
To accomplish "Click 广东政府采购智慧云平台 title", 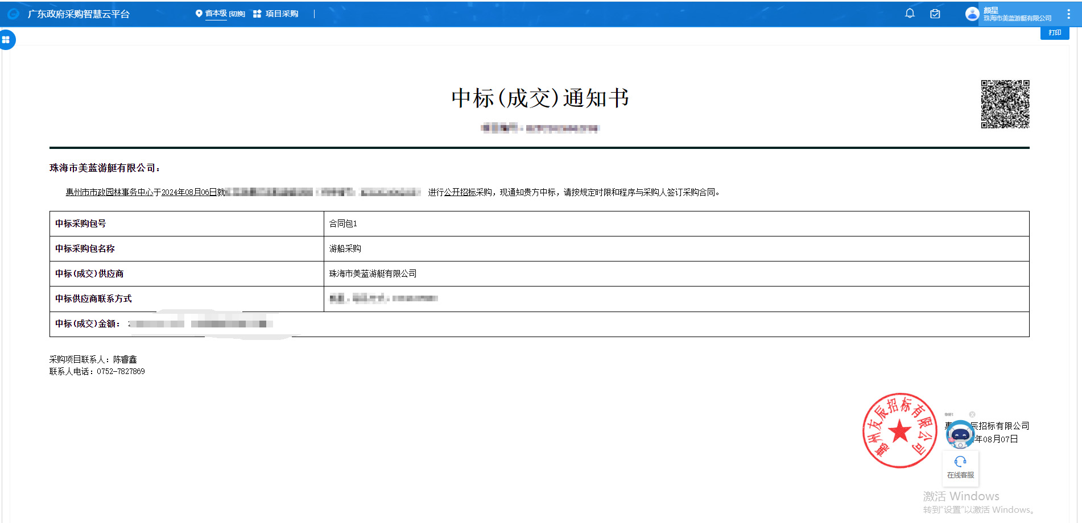I will click(x=79, y=14).
